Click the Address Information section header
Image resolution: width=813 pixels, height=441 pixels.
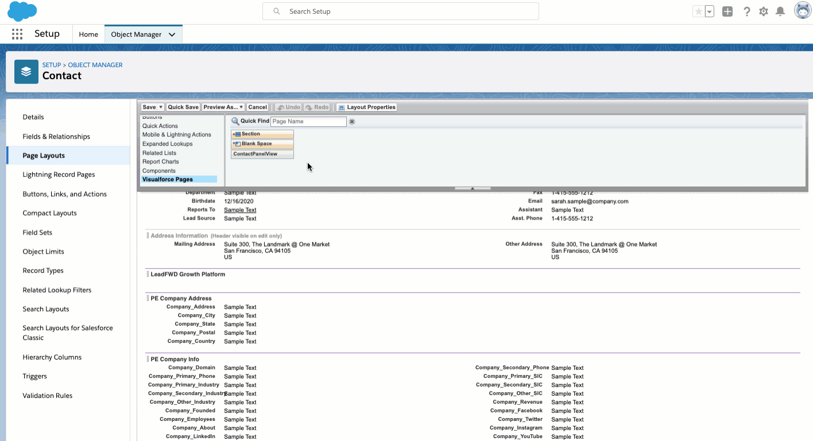click(179, 236)
